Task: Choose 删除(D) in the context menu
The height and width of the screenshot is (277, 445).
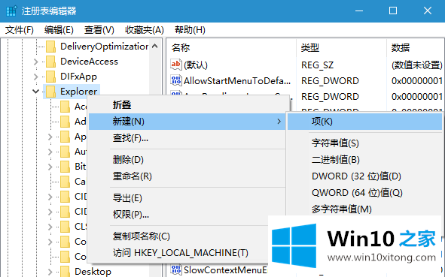Action: tap(187, 160)
